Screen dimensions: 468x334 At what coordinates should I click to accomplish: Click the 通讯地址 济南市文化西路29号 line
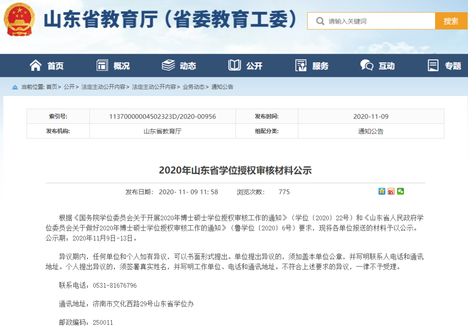pos(127,304)
